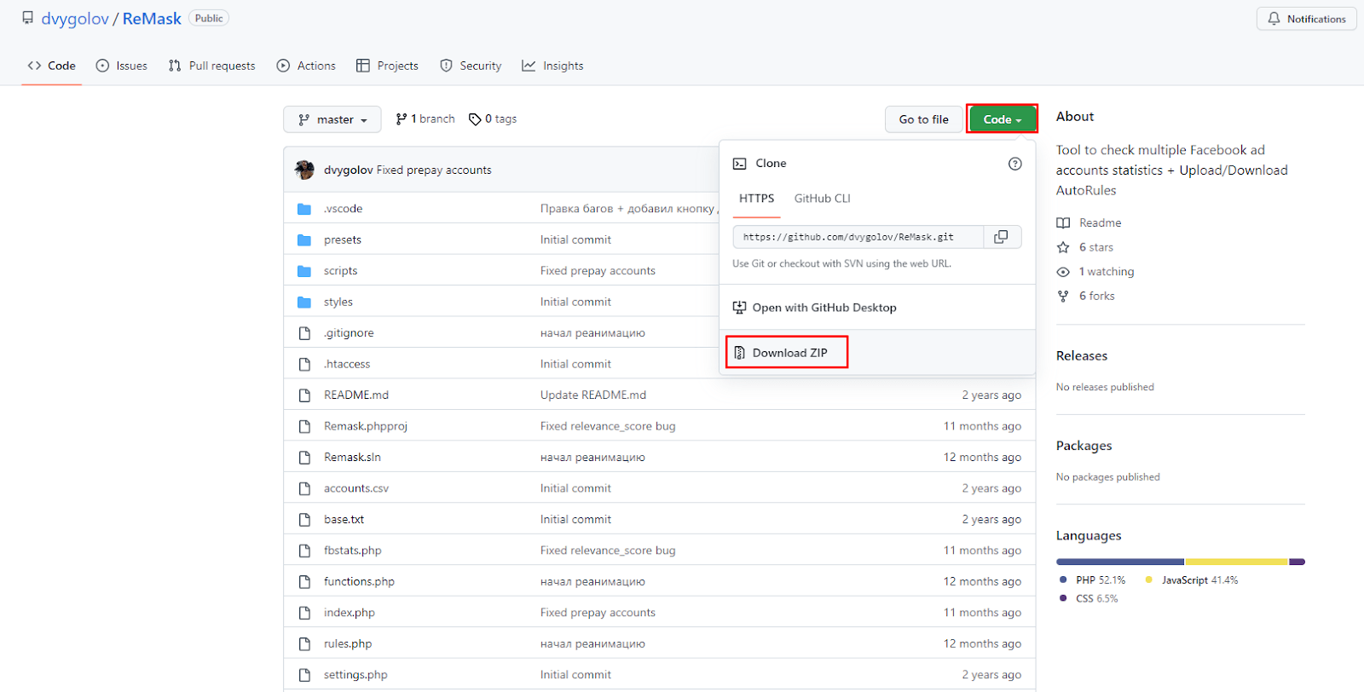Click the dvygolov avatar in commit header

pyautogui.click(x=304, y=170)
